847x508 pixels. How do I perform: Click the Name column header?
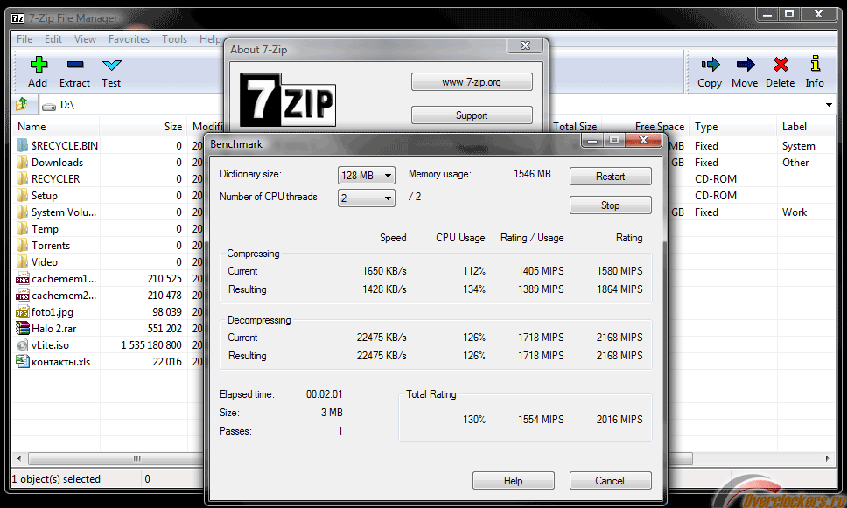[x=54, y=126]
